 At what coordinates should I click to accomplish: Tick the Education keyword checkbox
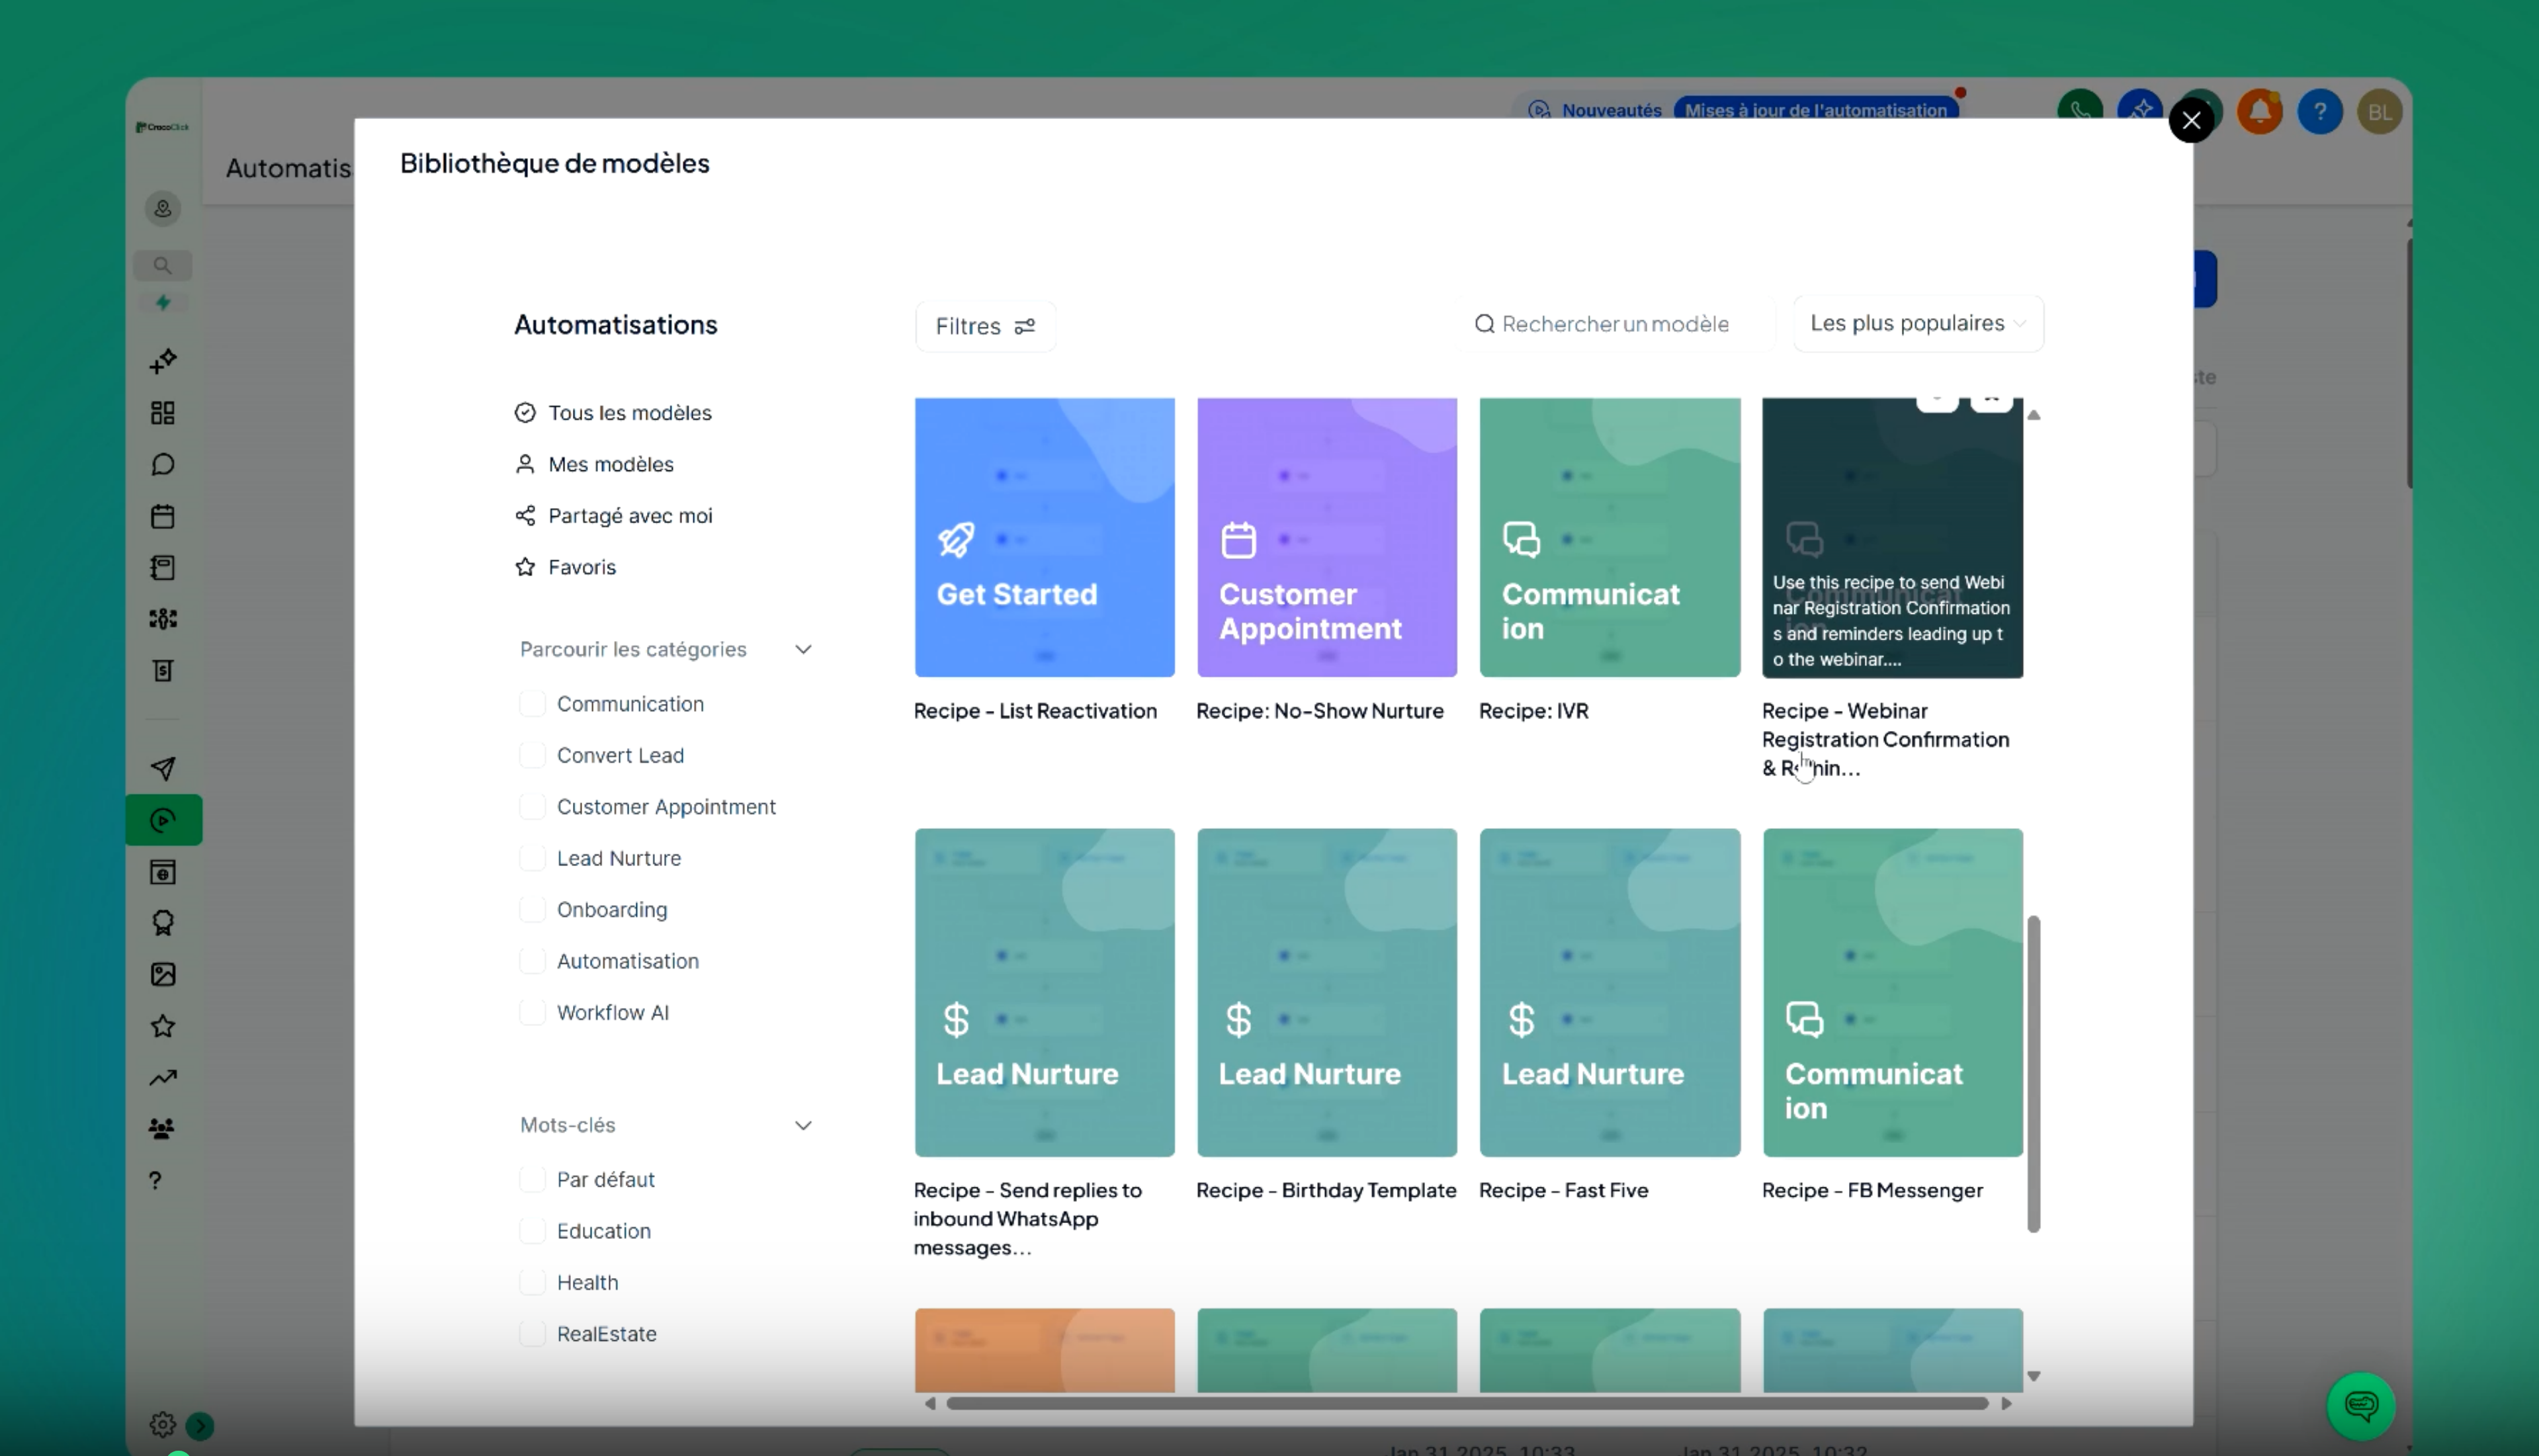(532, 1231)
